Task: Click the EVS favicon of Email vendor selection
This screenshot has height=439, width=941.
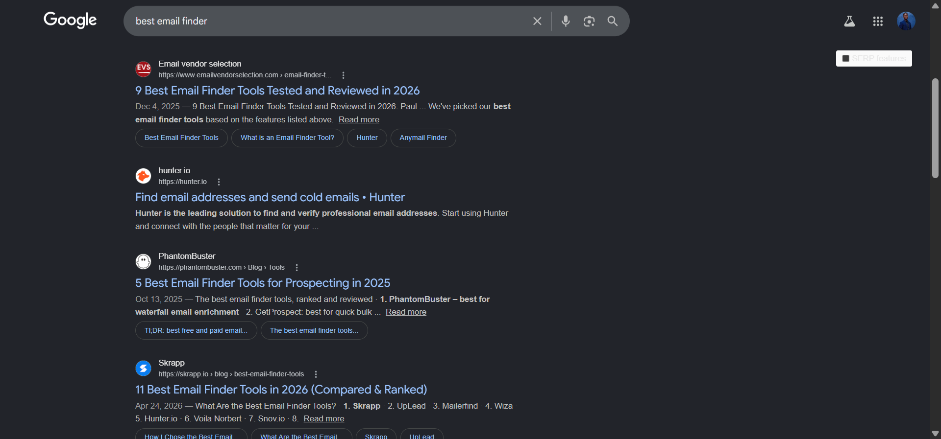Action: (143, 69)
